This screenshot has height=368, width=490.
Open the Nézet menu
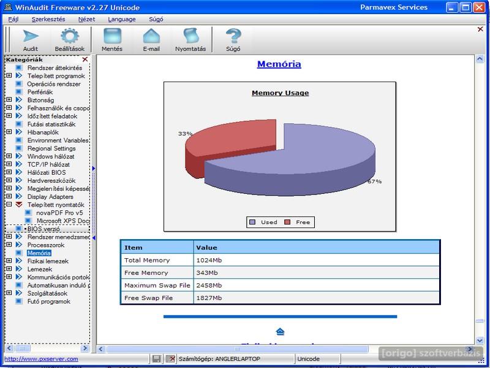86,20
